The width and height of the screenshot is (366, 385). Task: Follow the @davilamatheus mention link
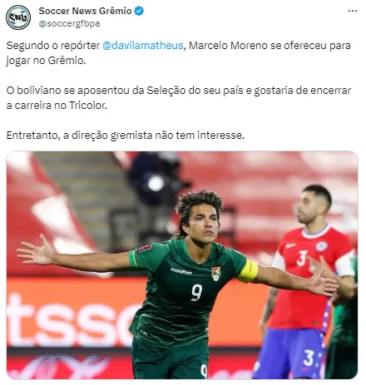coord(143,46)
